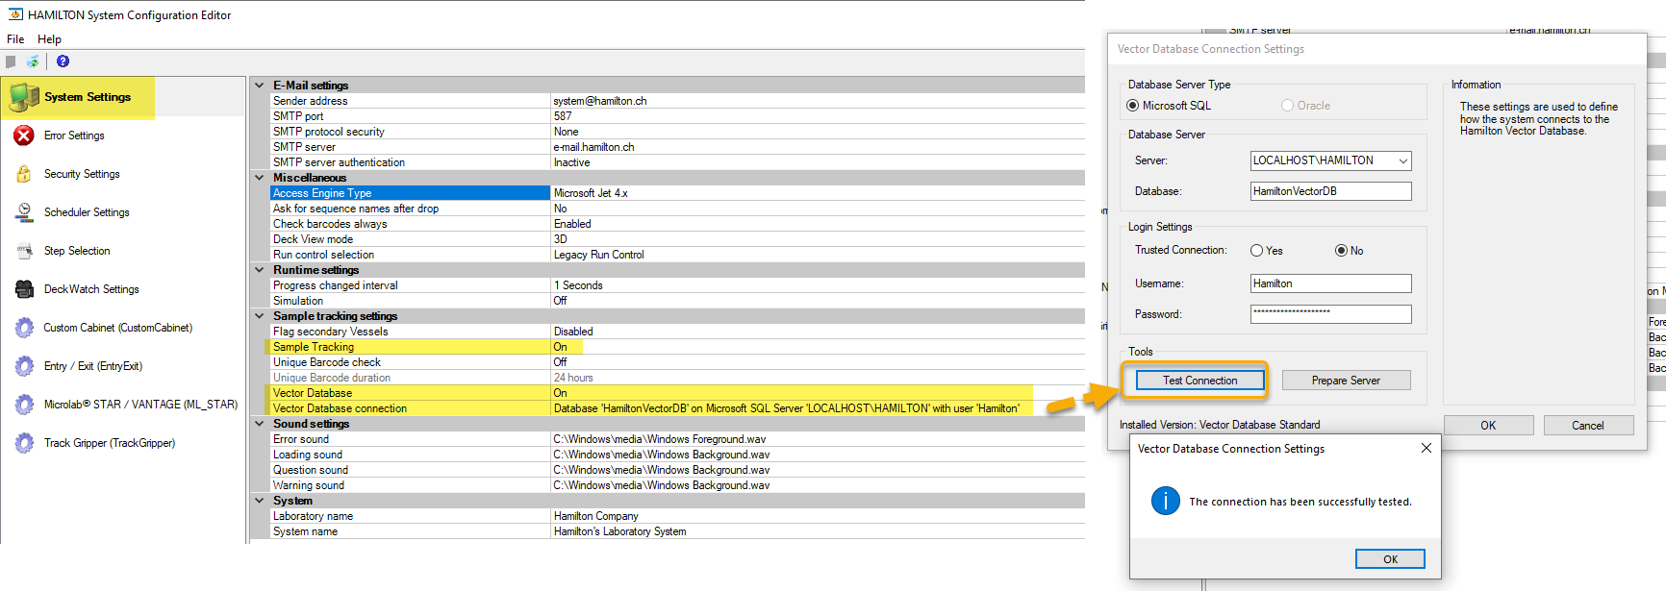This screenshot has height=591, width=1666.
Task: Select the Check barcodes always row
Action: pyautogui.click(x=677, y=224)
